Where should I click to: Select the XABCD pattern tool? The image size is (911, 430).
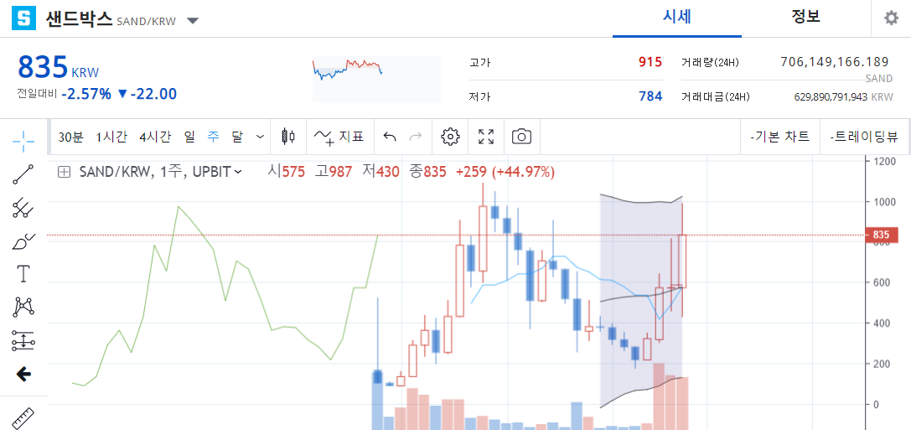coord(23,307)
